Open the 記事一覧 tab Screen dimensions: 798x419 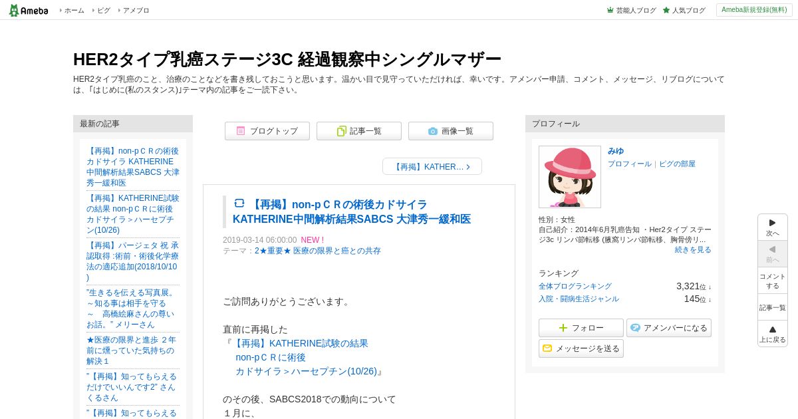[x=359, y=131]
